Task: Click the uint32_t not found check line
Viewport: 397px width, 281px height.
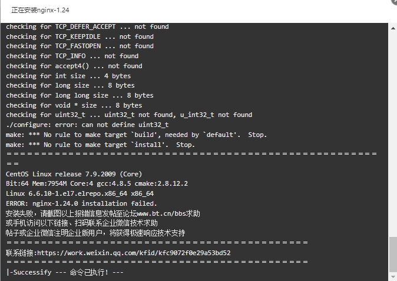Action: point(129,115)
